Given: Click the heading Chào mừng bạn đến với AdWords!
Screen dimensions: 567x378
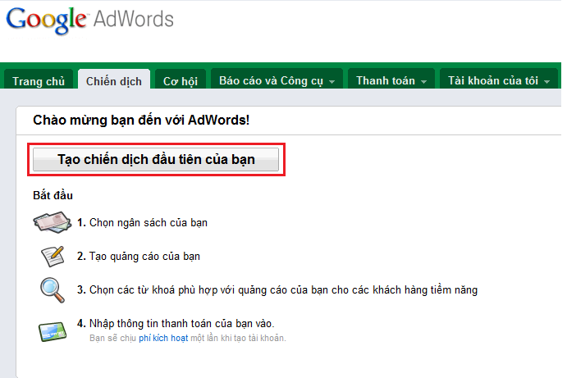Looking at the screenshot, I should tap(141, 120).
